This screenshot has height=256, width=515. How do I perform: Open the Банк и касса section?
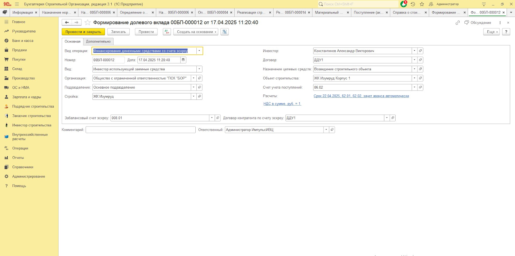23,41
